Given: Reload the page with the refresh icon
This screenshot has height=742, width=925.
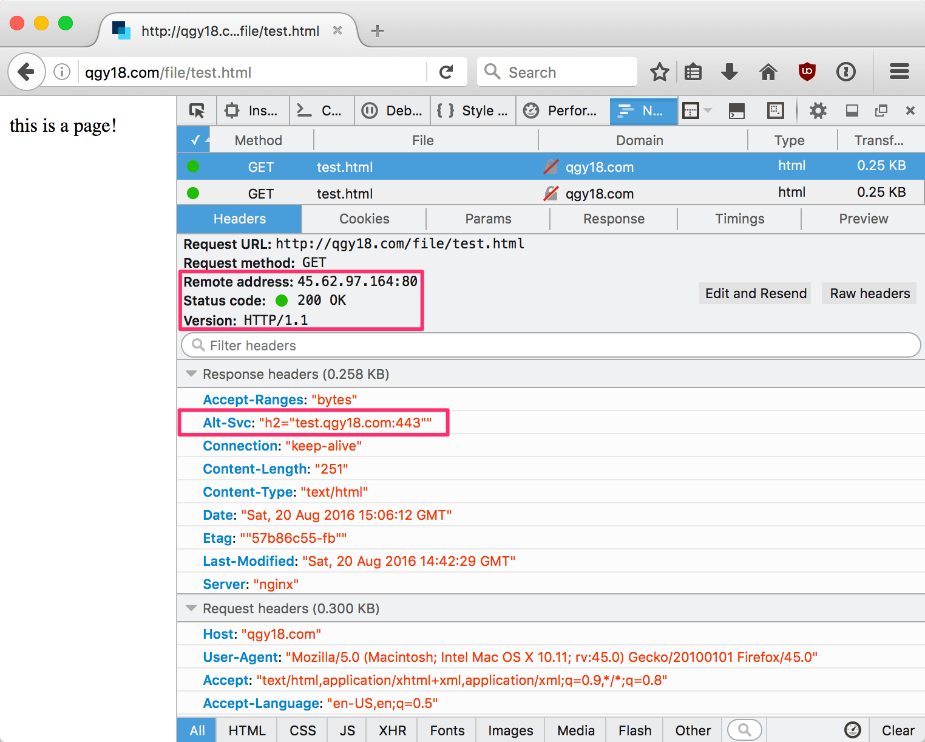Looking at the screenshot, I should pos(446,72).
